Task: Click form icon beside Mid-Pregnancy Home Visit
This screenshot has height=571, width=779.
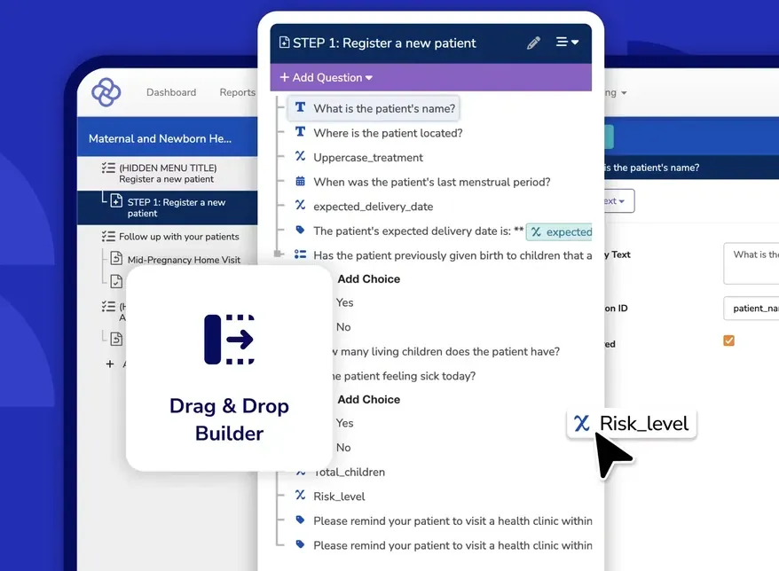Action: pyautogui.click(x=116, y=258)
